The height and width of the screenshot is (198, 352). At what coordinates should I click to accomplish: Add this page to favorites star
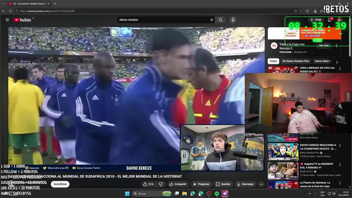(x=301, y=11)
